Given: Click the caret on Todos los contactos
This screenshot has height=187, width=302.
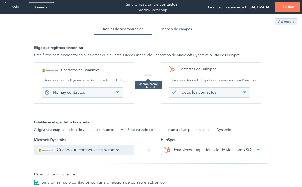Looking at the screenshot, I should click(245, 92).
